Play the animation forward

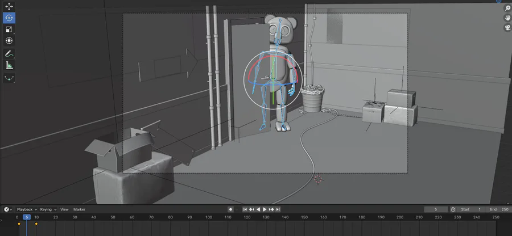[265, 209]
